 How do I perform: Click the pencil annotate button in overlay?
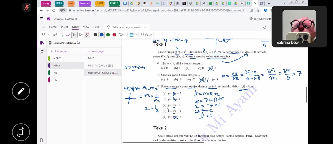point(21,91)
